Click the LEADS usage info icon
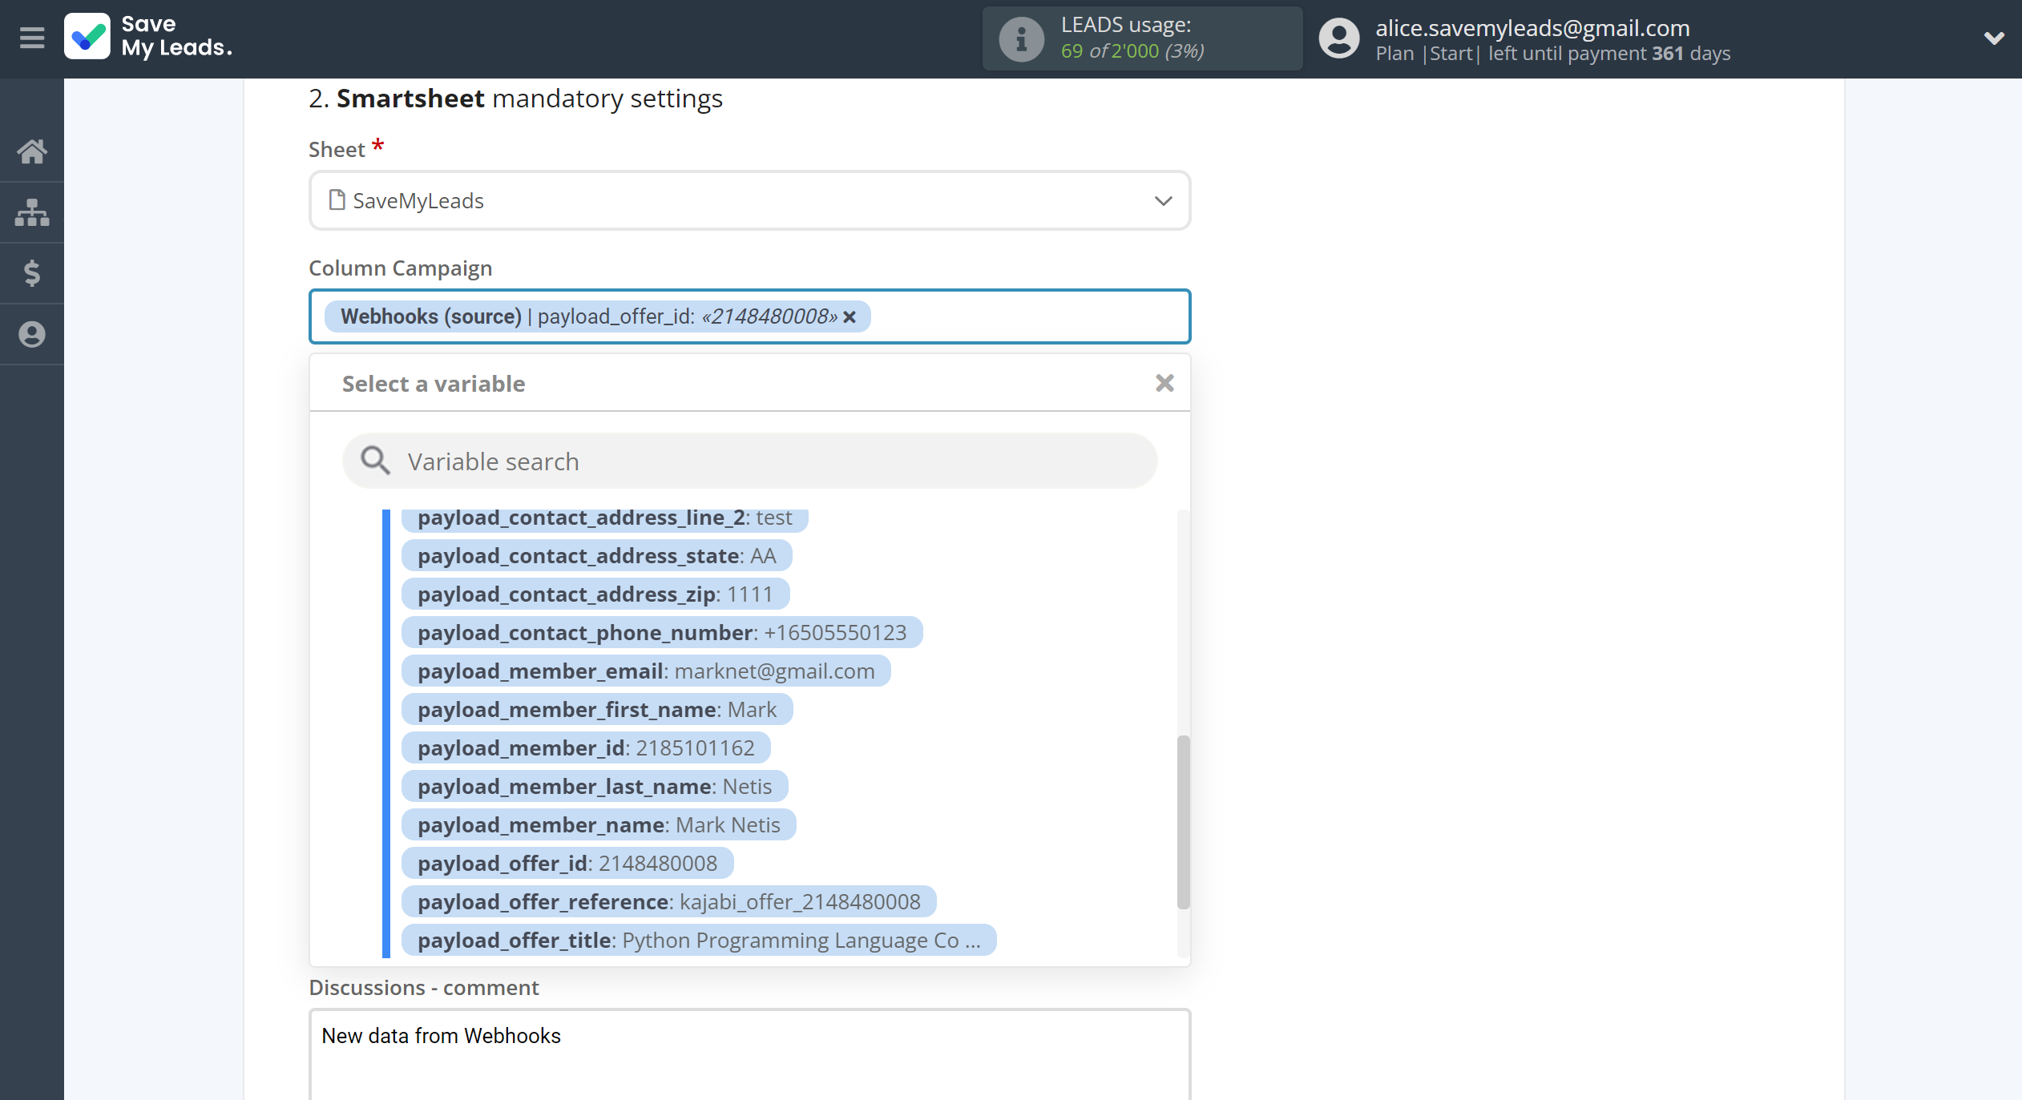Screen dimensions: 2022x1100 point(1021,38)
